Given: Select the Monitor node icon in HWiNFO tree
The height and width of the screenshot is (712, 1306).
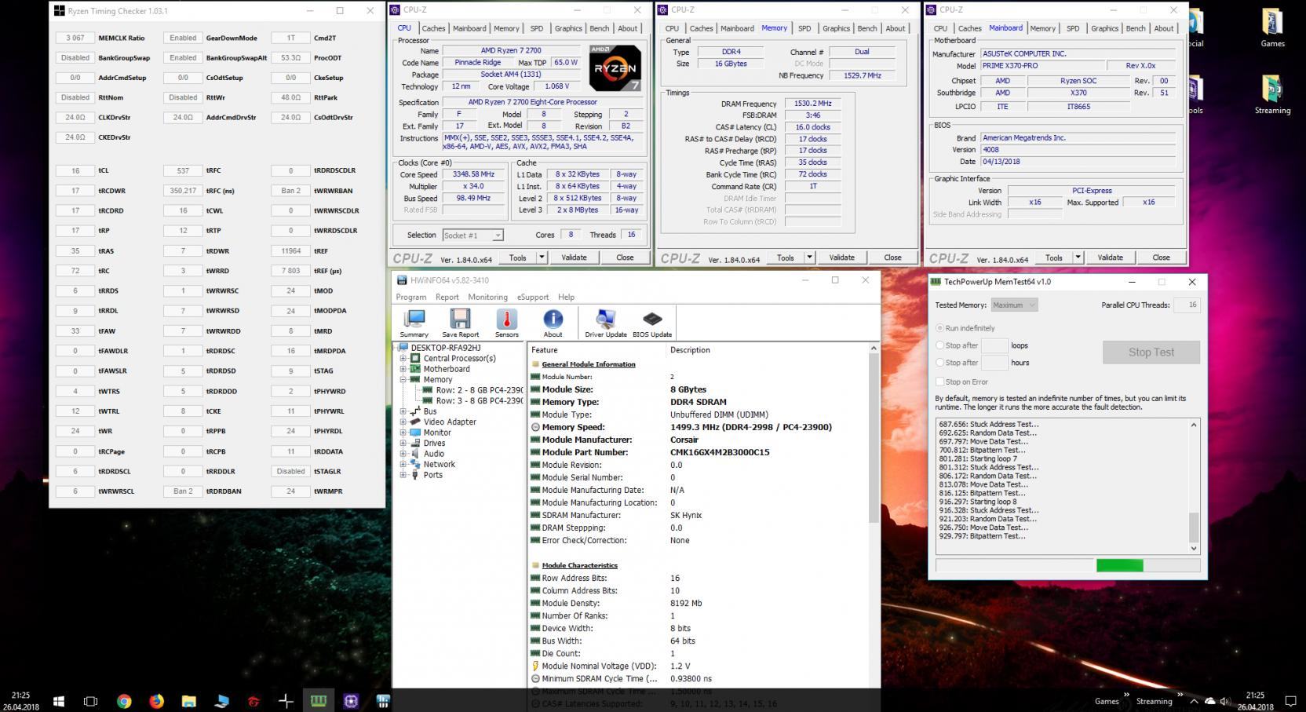Looking at the screenshot, I should 415,433.
